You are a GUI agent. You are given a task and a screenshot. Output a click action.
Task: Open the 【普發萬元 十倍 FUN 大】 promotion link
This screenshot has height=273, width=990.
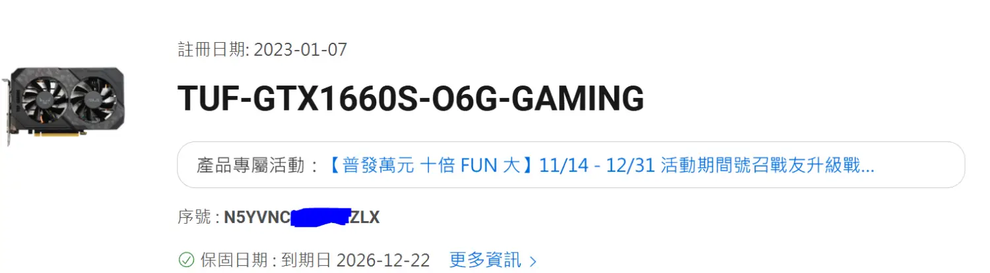coord(431,166)
